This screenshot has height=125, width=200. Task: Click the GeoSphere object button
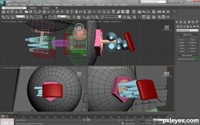[x=192, y=43]
